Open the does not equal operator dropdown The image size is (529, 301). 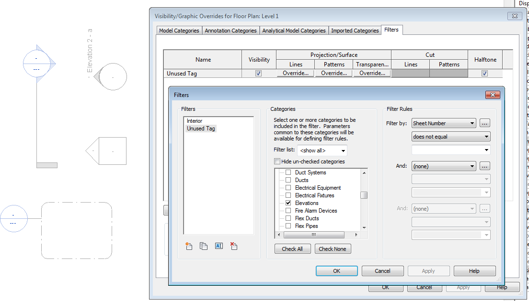coord(451,137)
